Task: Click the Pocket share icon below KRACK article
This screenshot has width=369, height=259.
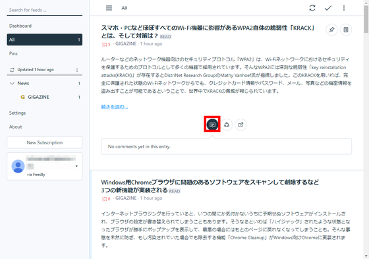Action: coord(227,125)
